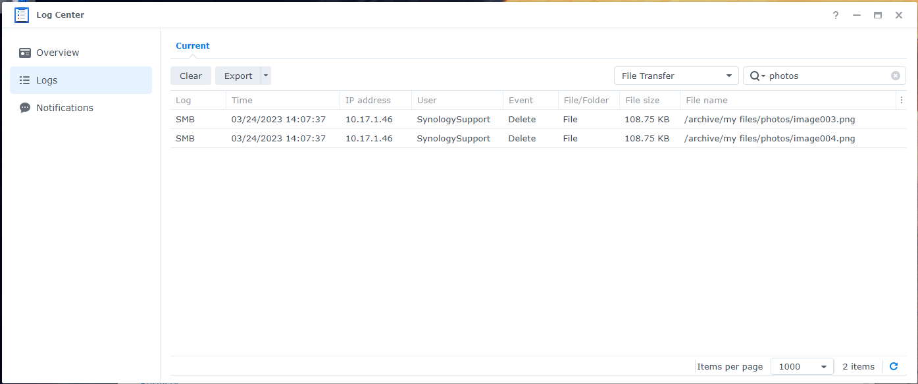The height and width of the screenshot is (384, 918).
Task: Clear the search text with the X icon
Action: (895, 76)
